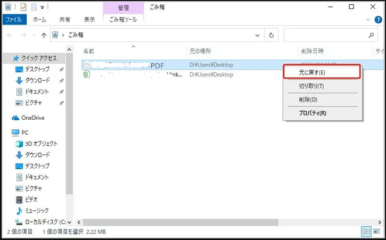Viewport: 386px width, 240px height.
Task: Click the pin icon next to pinned ピクチャ
Action: [61, 103]
